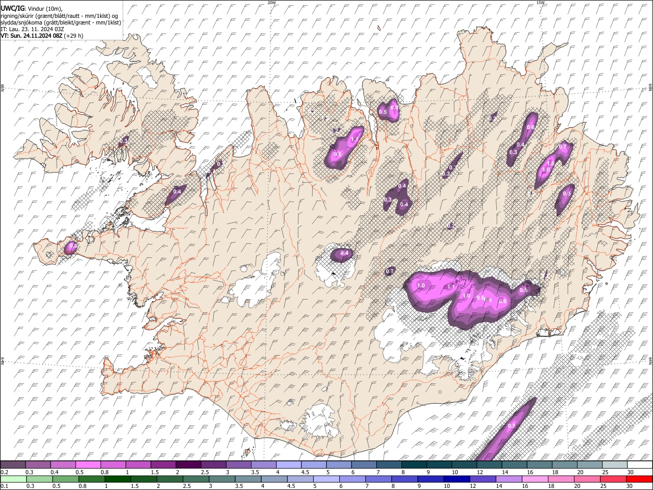
Task: Pick the bright pink 0.5 swatch in the upper scale
Action: (x=88, y=465)
